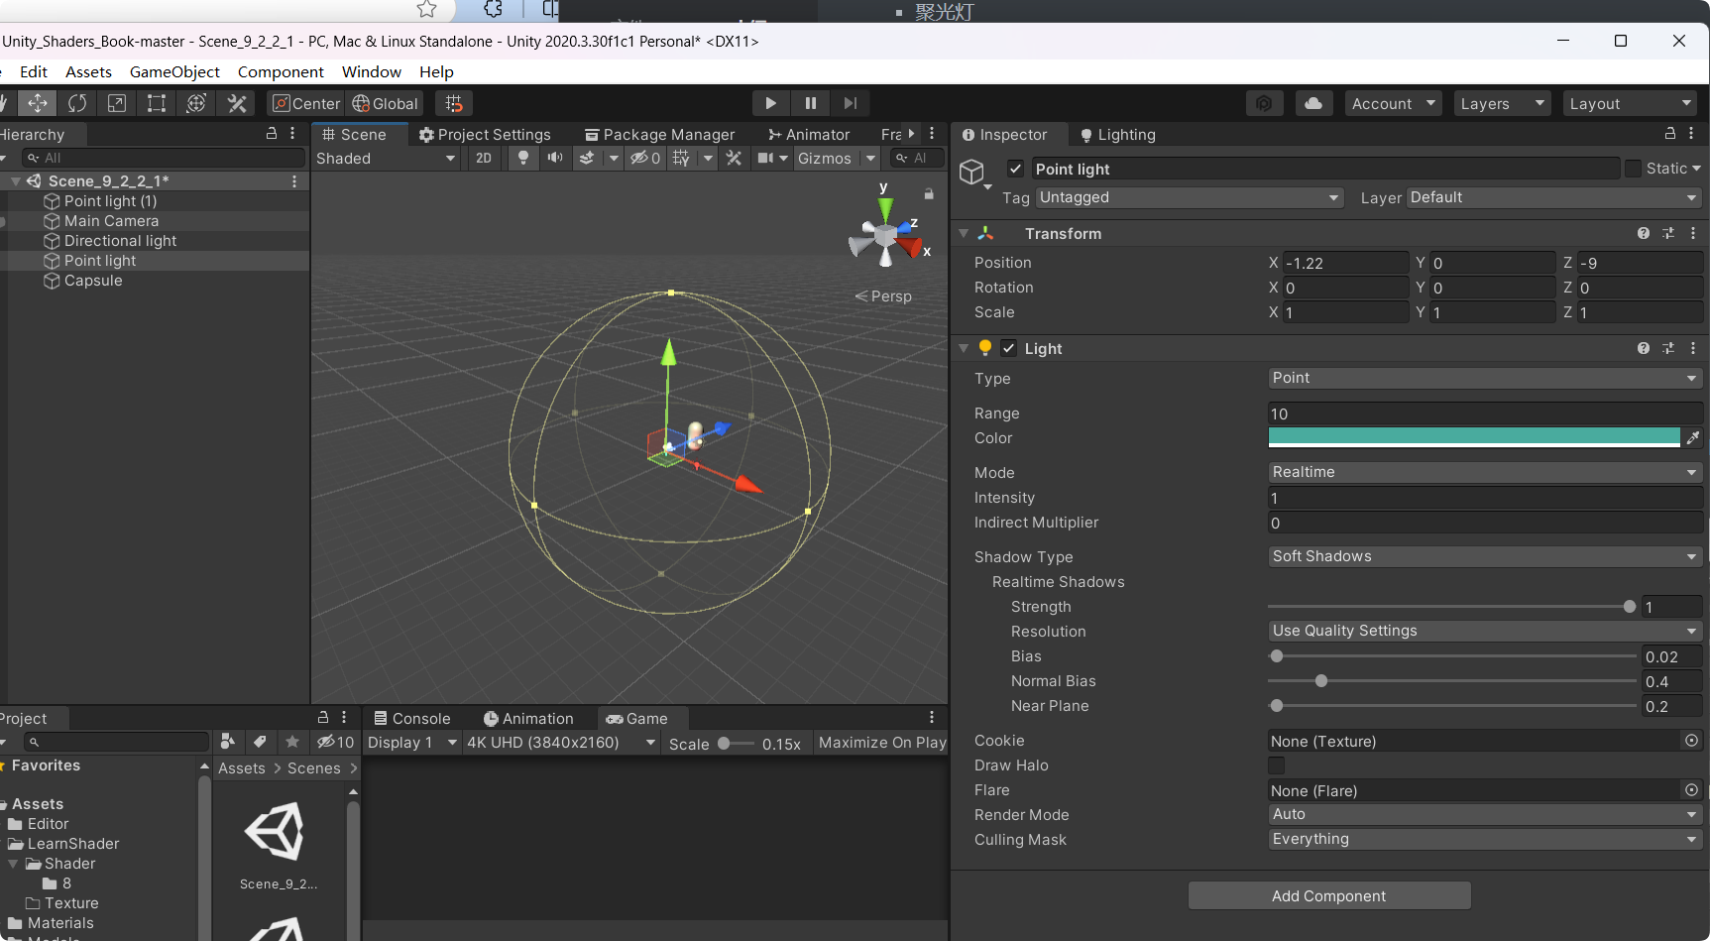Open the GameObject menu
The width and height of the screenshot is (1710, 941).
coord(174,71)
